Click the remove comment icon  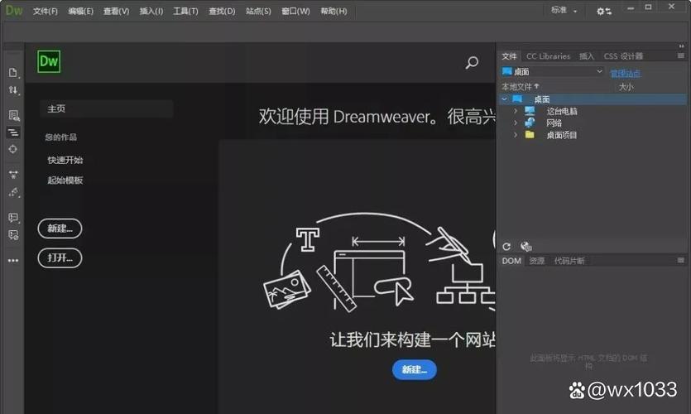(x=13, y=235)
